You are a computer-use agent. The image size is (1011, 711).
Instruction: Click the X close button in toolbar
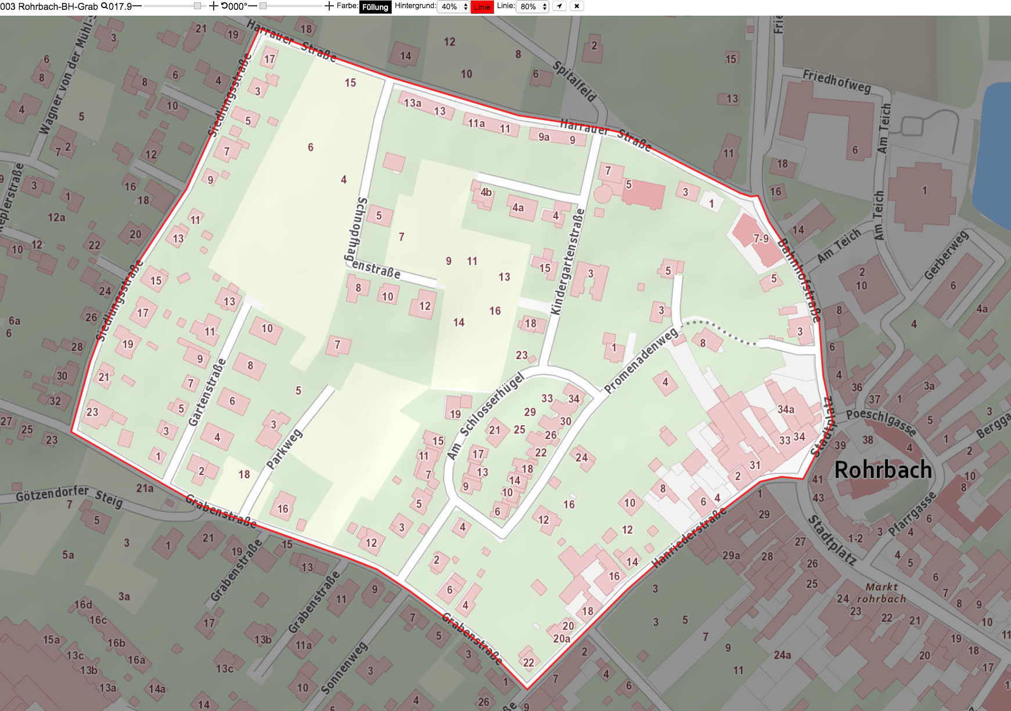(x=577, y=6)
